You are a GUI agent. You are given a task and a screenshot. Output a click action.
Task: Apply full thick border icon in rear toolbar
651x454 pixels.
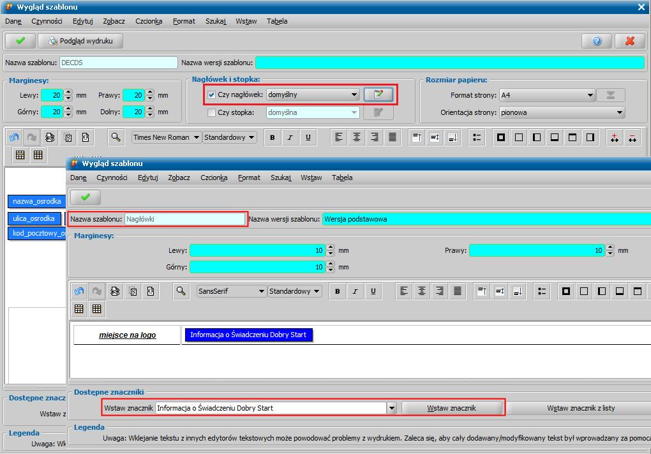[x=501, y=137]
